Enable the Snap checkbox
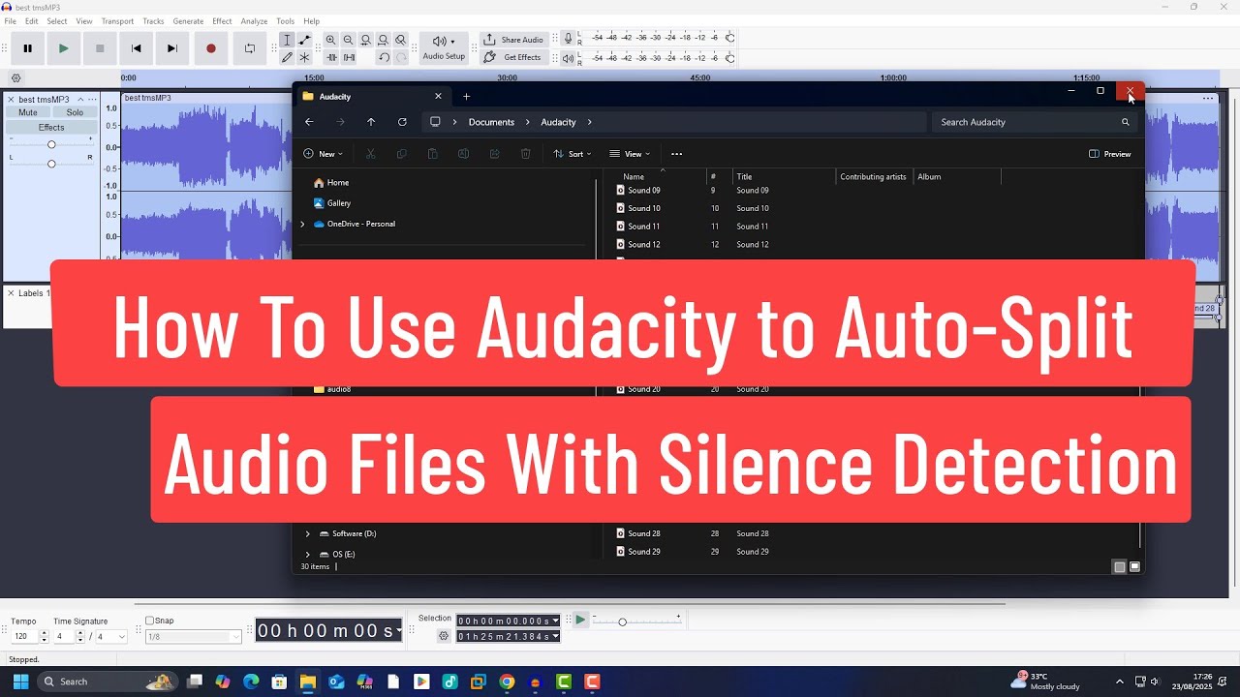The image size is (1240, 697). click(149, 621)
